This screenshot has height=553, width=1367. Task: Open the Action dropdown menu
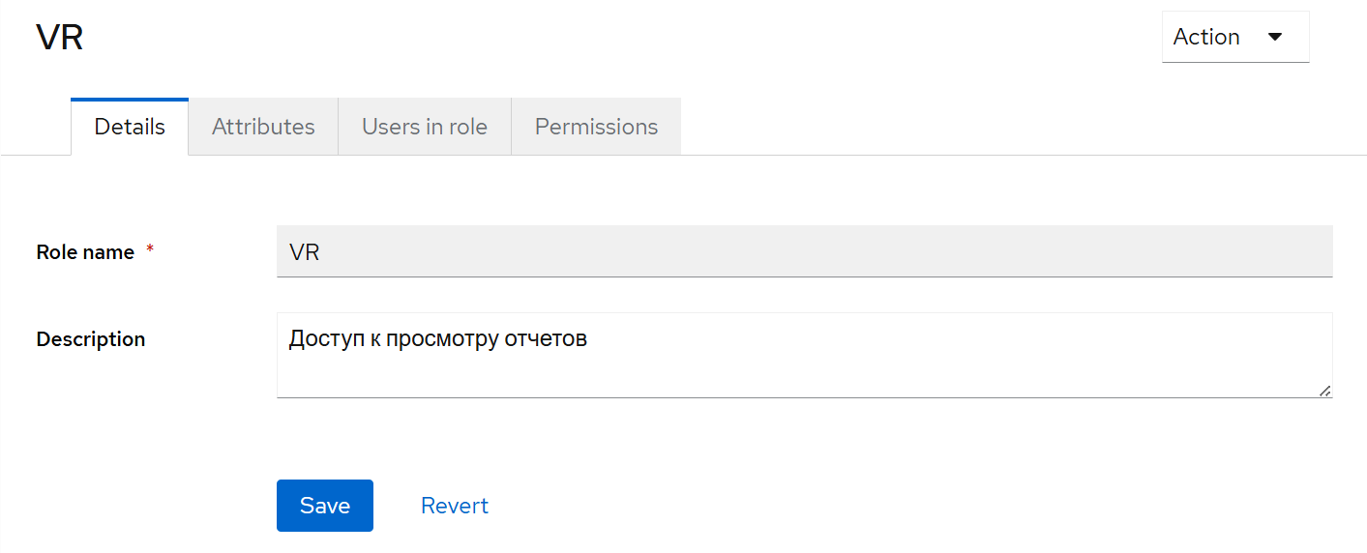pos(1234,38)
